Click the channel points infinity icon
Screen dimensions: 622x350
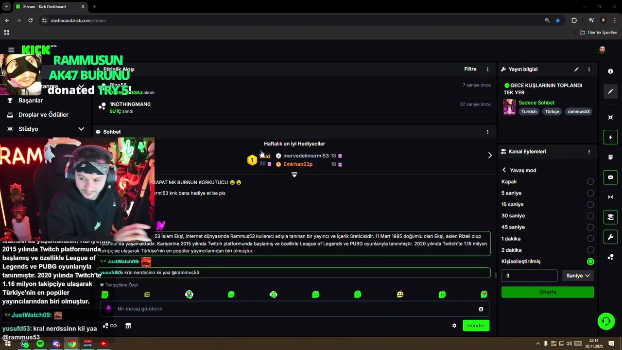pos(110,326)
